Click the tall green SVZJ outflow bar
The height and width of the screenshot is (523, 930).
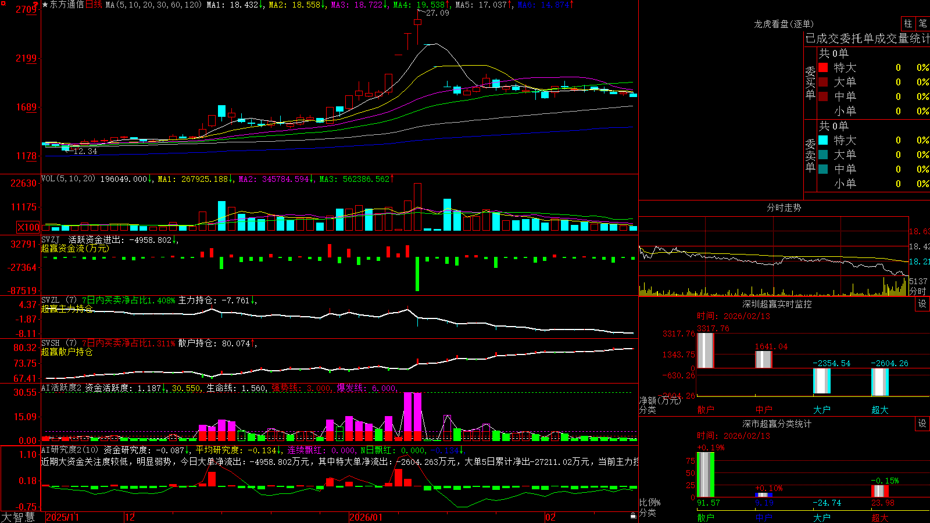tap(417, 274)
